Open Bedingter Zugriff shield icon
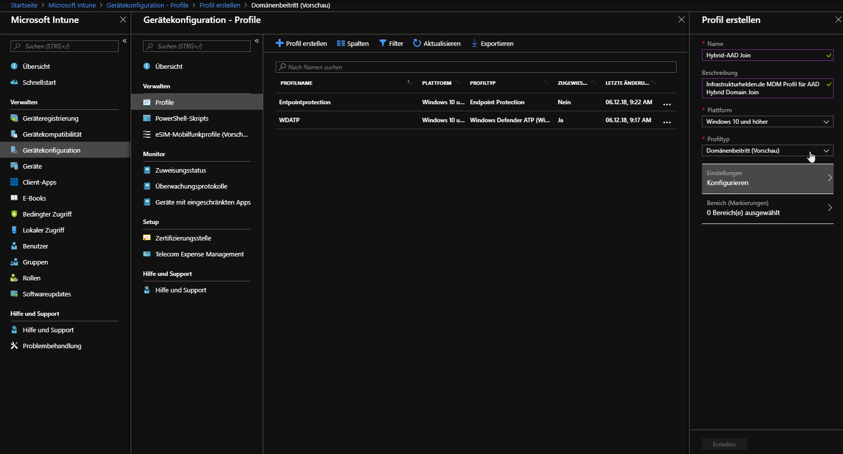 pos(14,214)
